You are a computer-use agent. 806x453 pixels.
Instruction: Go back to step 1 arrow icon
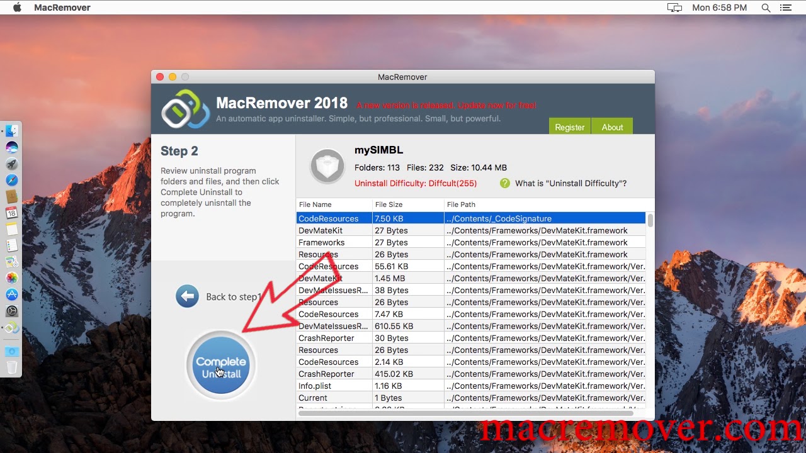coord(187,296)
